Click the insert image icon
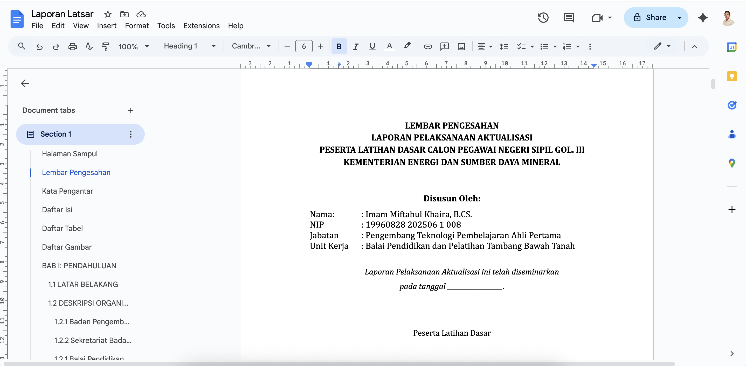 [x=461, y=46]
